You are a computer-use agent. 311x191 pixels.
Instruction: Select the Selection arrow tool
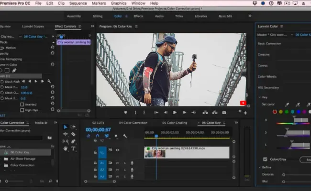point(65,127)
